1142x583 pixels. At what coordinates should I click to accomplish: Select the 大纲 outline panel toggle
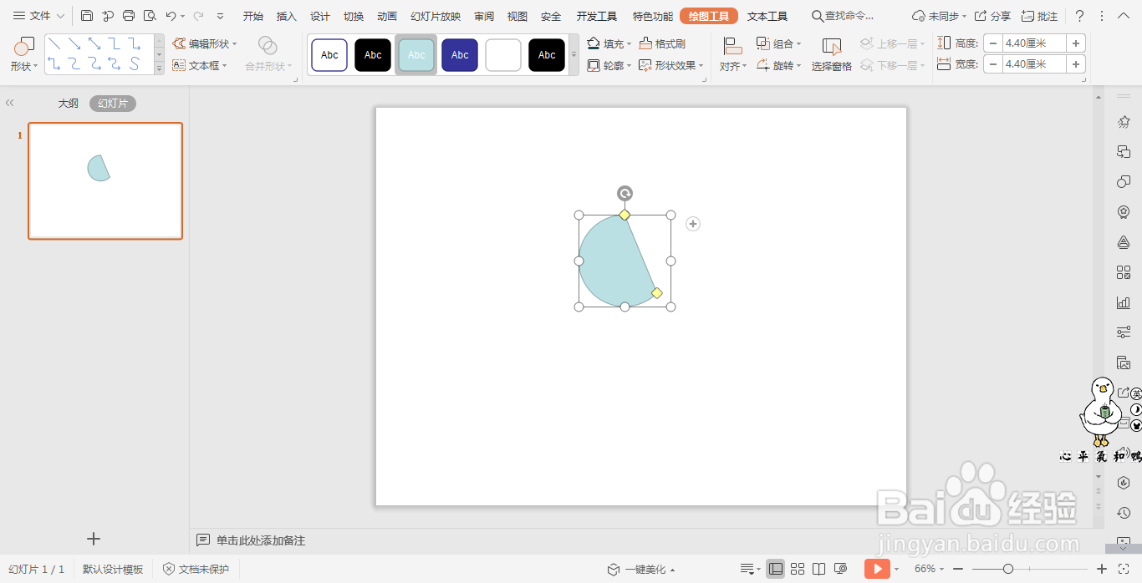click(69, 104)
